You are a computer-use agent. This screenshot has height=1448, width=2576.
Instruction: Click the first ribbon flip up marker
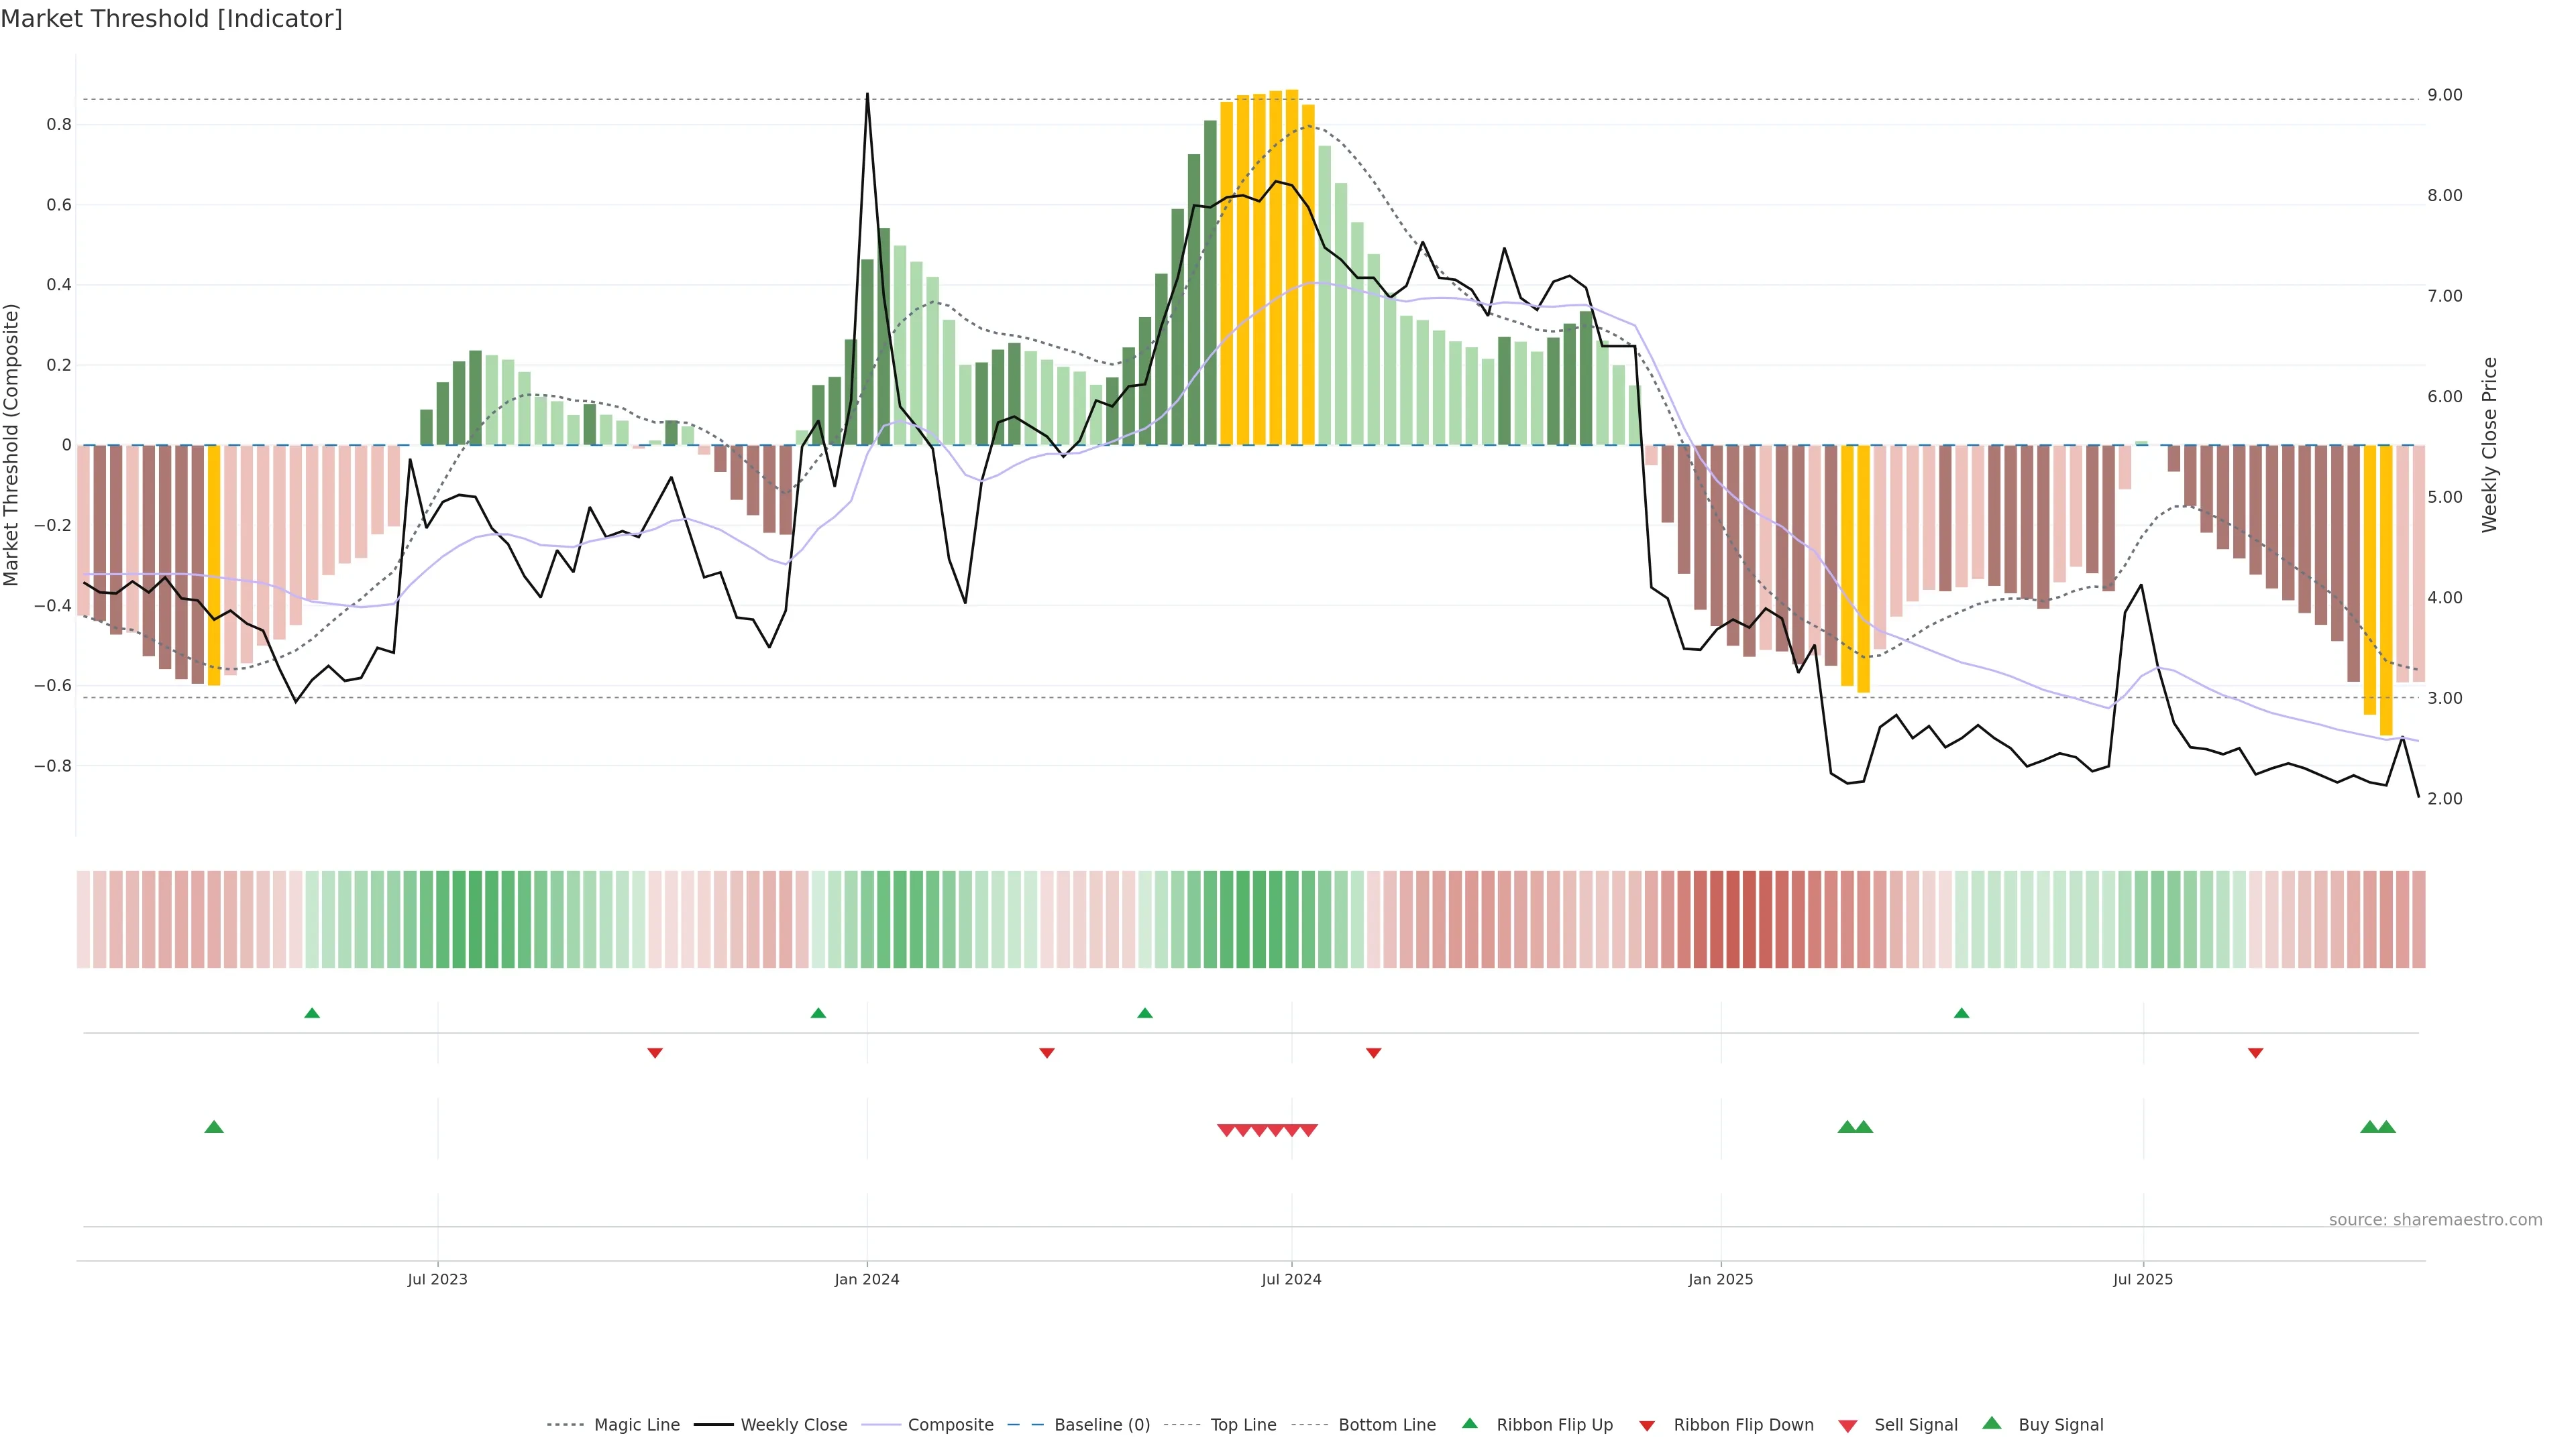pos(312,1014)
